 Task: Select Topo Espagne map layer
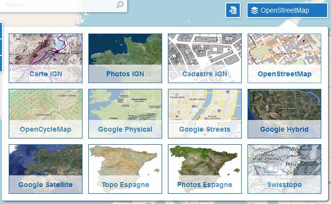[x=125, y=169]
